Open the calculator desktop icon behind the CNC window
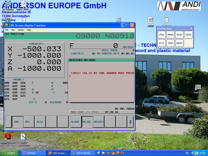This screenshot has width=208, height=156. pos(119,20)
